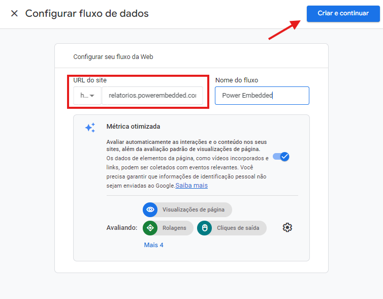Open the URL protocol dropdown
The height and width of the screenshot is (299, 383).
click(x=87, y=96)
